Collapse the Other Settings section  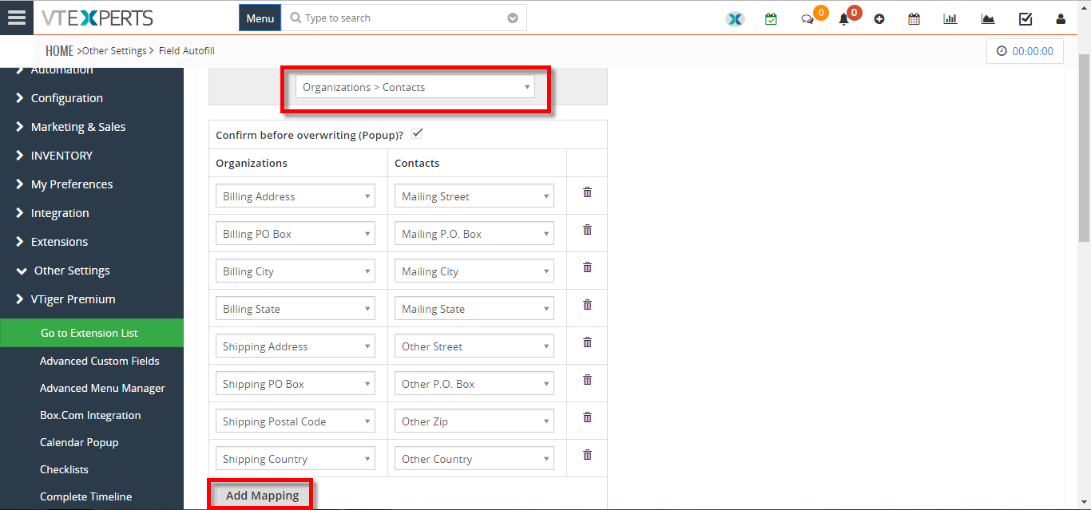(92, 271)
